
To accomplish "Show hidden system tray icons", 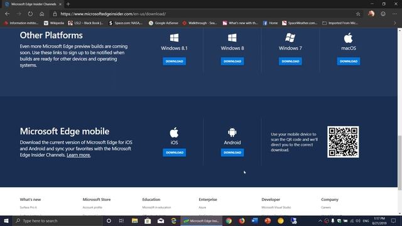I will 320,220.
